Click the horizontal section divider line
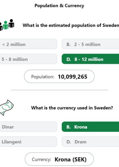 click(x=59, y=90)
